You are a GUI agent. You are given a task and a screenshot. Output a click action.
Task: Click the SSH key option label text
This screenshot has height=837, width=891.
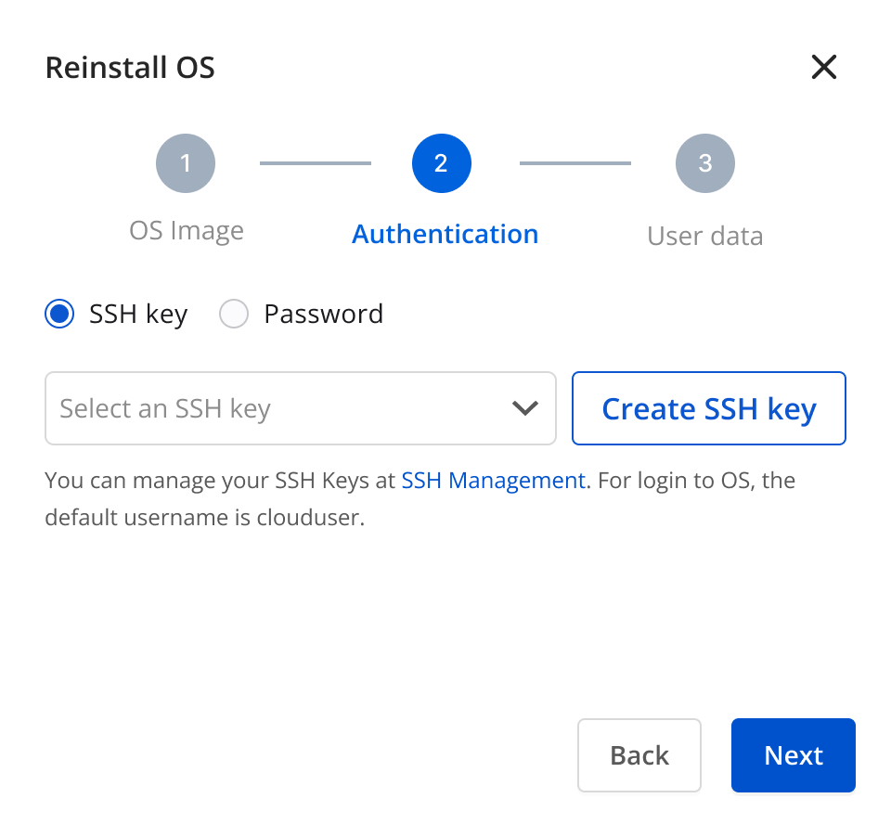[x=138, y=315]
